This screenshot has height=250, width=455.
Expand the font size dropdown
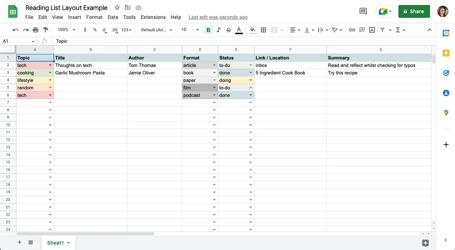[197, 30]
